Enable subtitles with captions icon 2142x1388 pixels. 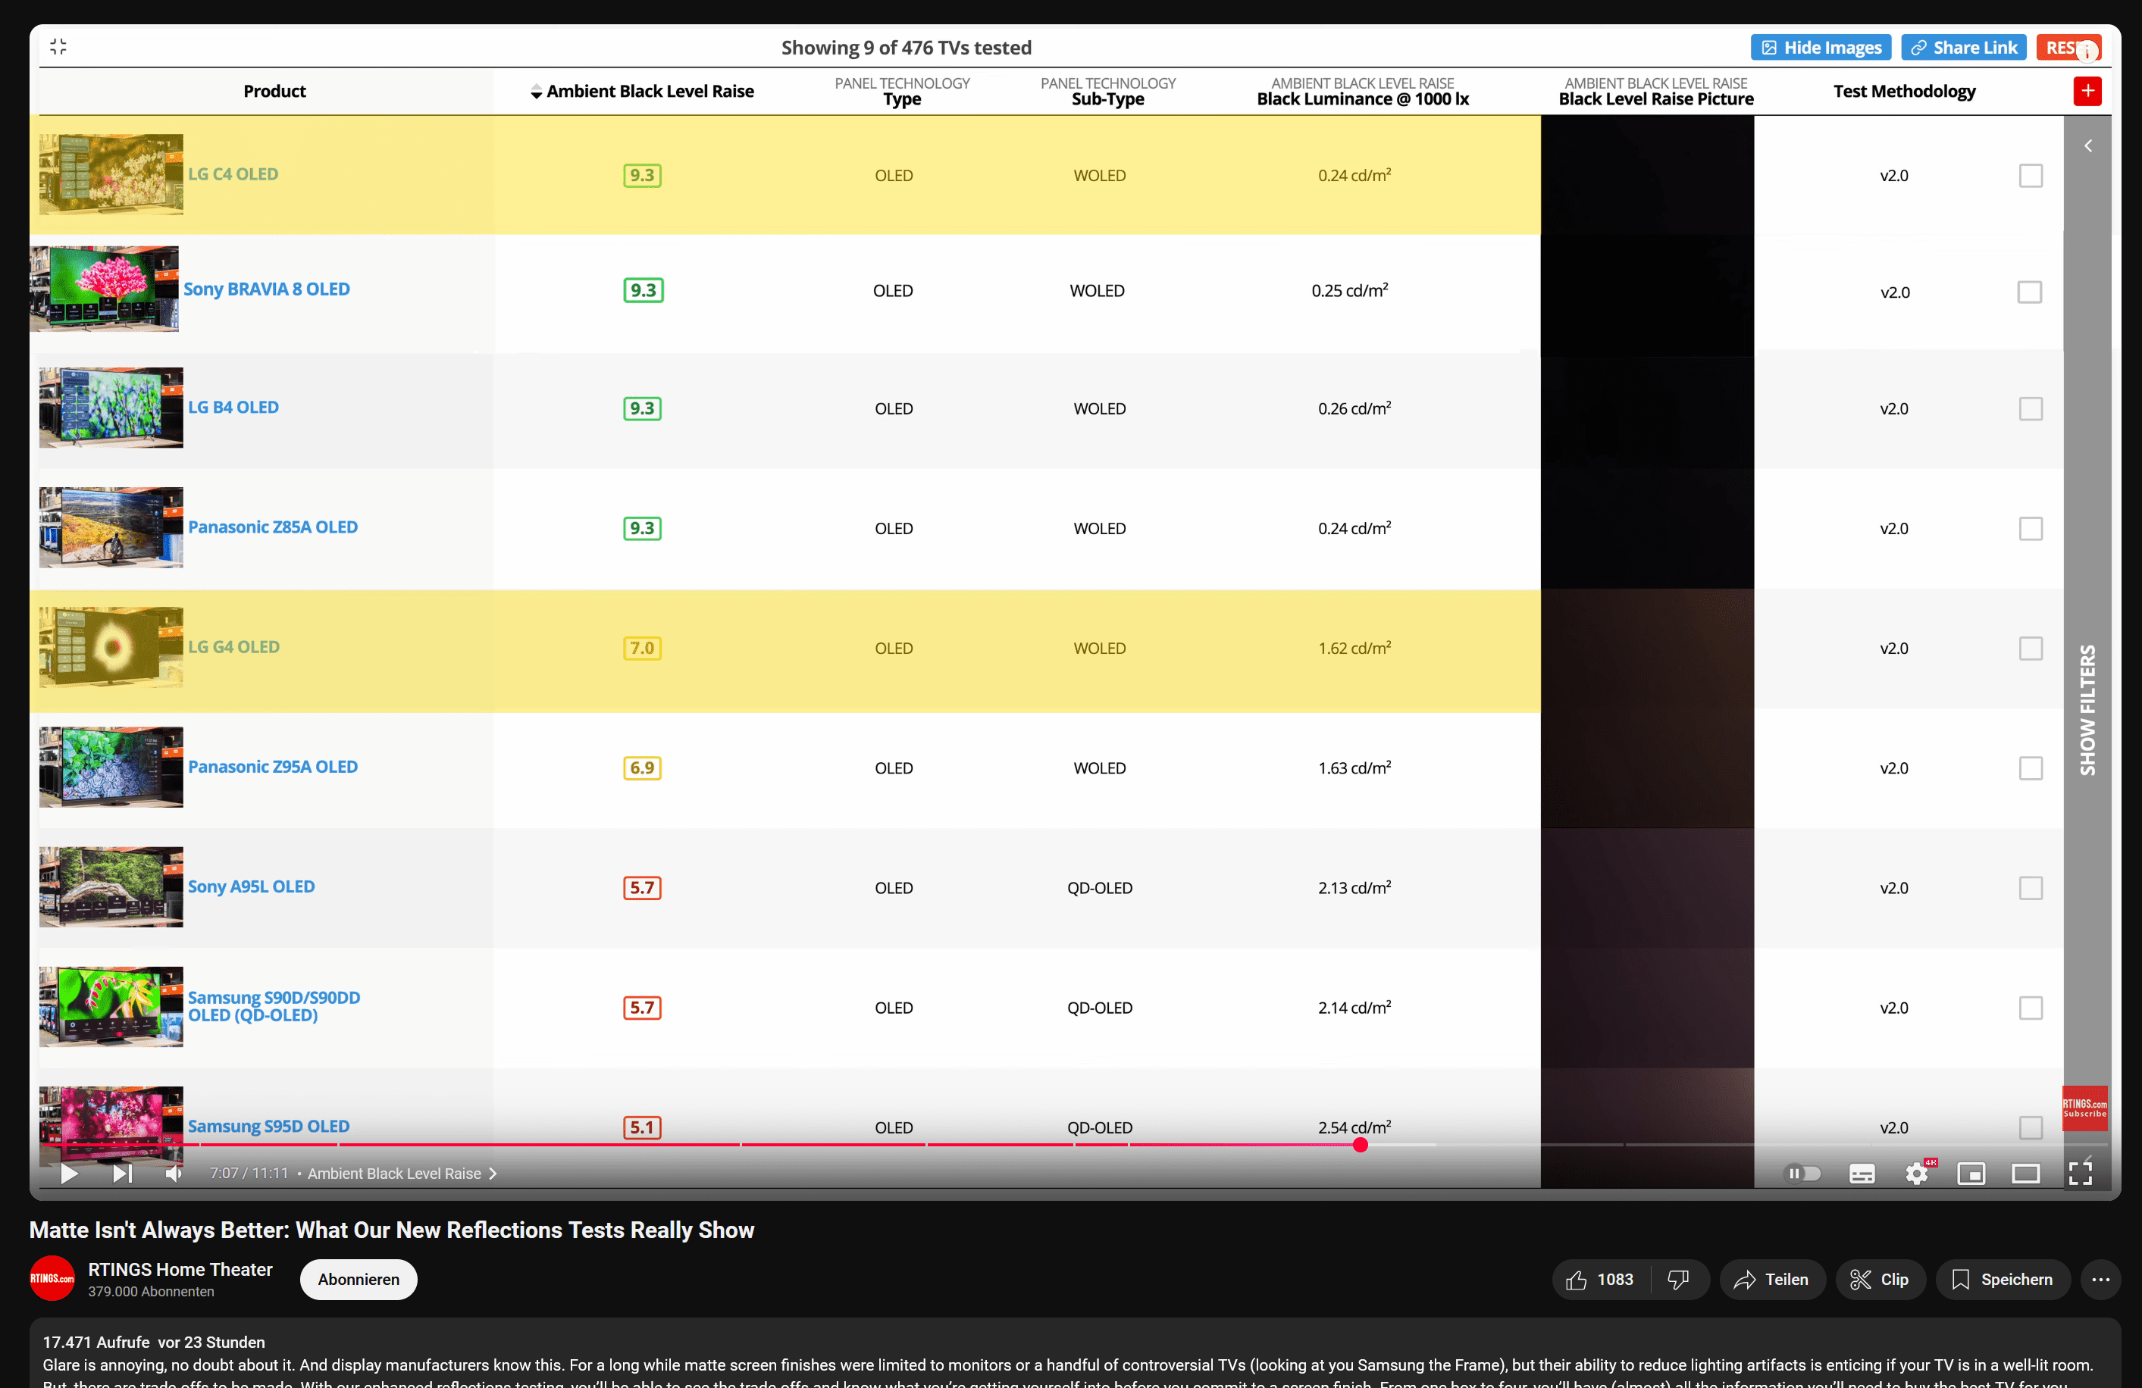point(1862,1173)
